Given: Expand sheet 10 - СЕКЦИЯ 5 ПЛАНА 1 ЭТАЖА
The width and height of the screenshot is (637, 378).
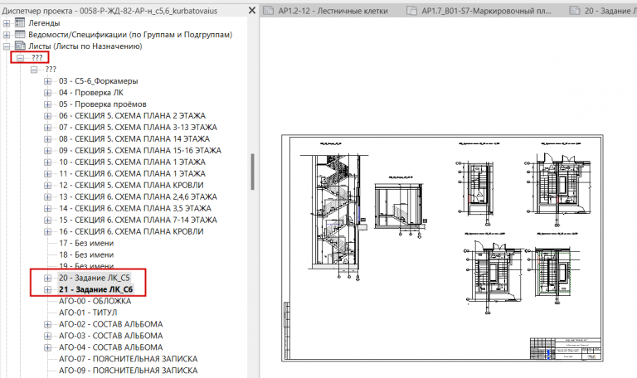Looking at the screenshot, I should coord(48,162).
